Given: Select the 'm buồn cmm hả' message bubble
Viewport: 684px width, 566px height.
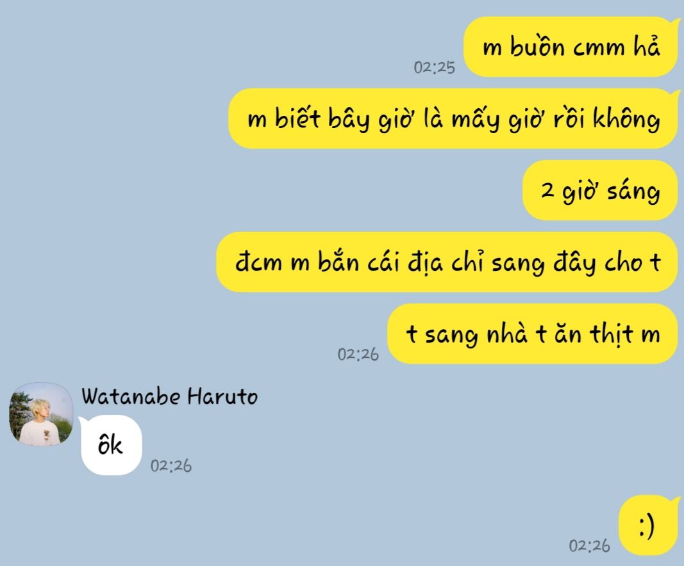Looking at the screenshot, I should [x=571, y=47].
